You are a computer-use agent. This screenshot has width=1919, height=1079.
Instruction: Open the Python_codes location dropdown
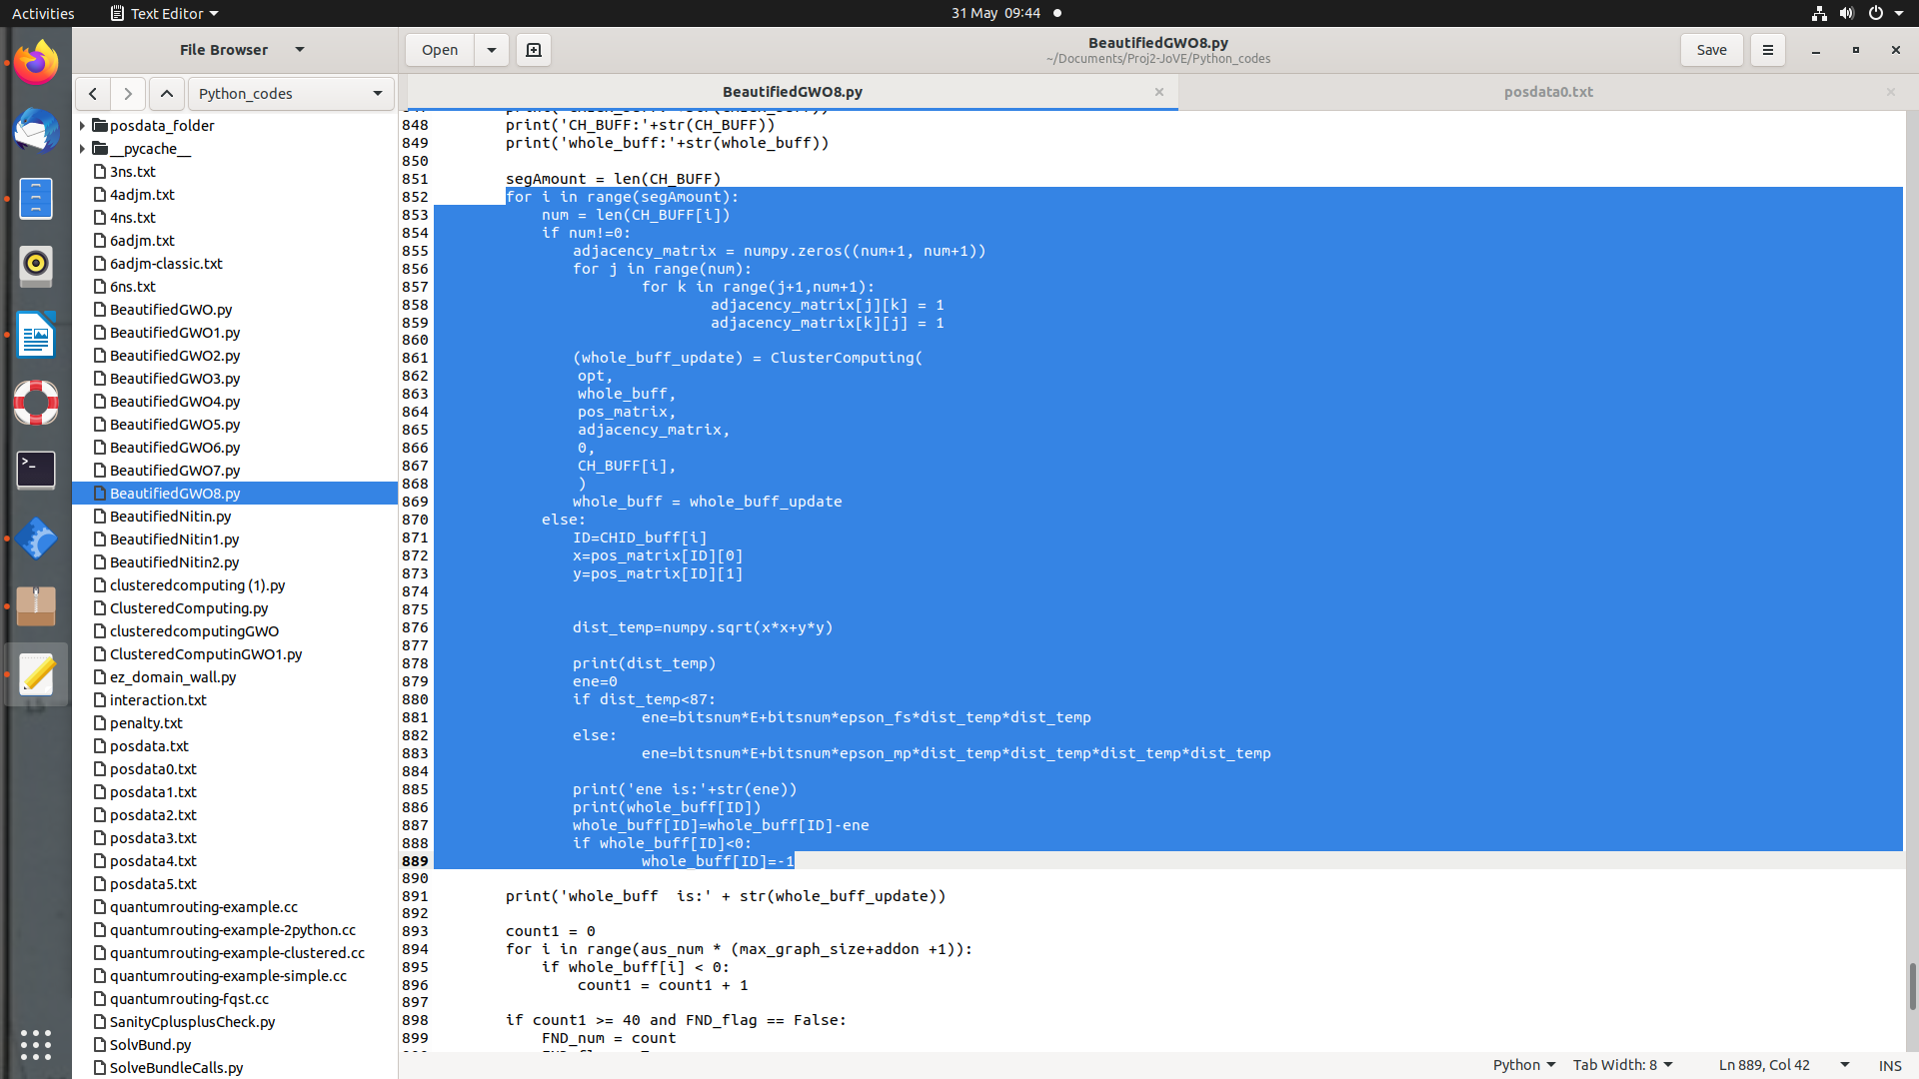291,94
